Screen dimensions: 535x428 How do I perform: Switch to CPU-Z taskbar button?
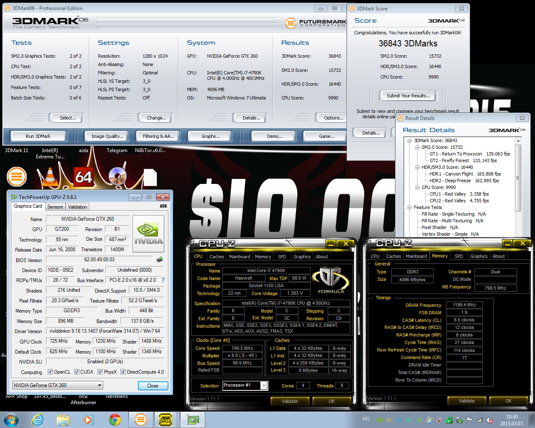(x=166, y=420)
